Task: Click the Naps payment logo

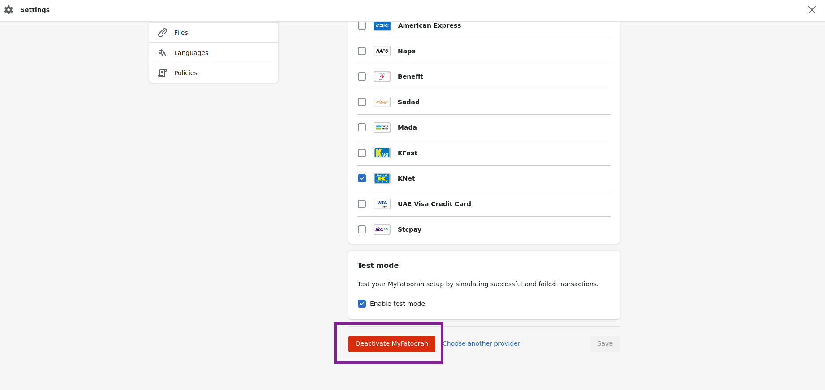Action: (x=382, y=51)
